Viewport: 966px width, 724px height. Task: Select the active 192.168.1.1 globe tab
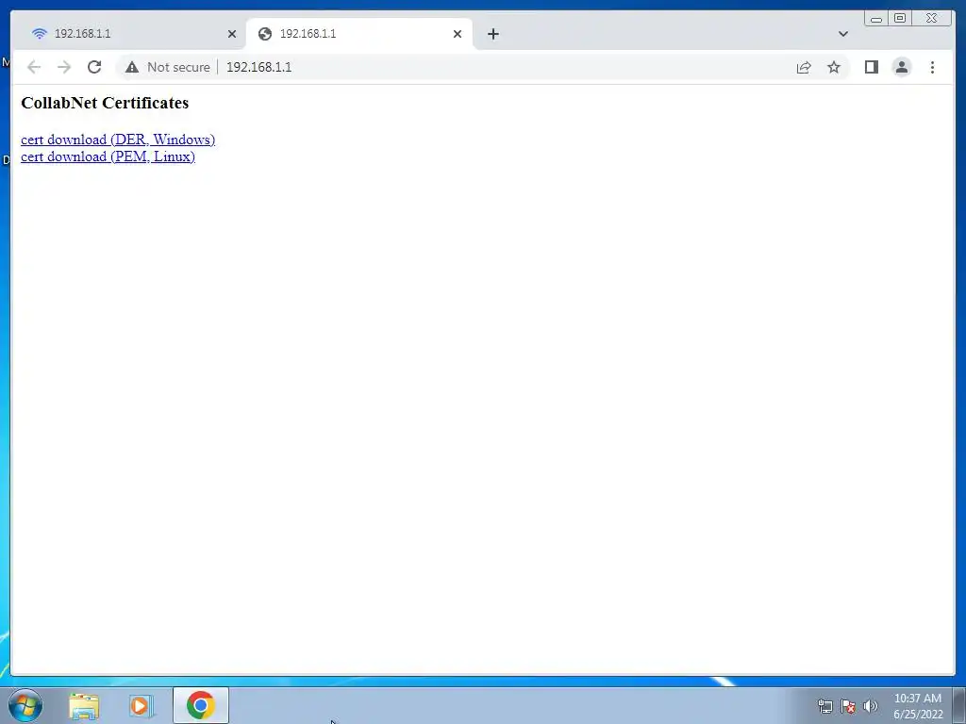(359, 34)
